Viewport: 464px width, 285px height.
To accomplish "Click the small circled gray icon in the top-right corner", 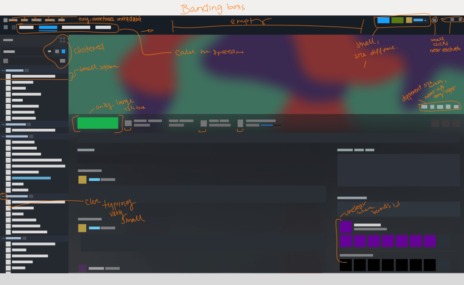I will tap(435, 20).
